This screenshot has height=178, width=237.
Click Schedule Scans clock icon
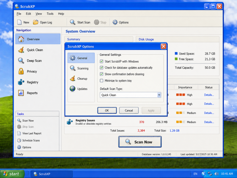[x=19, y=140]
